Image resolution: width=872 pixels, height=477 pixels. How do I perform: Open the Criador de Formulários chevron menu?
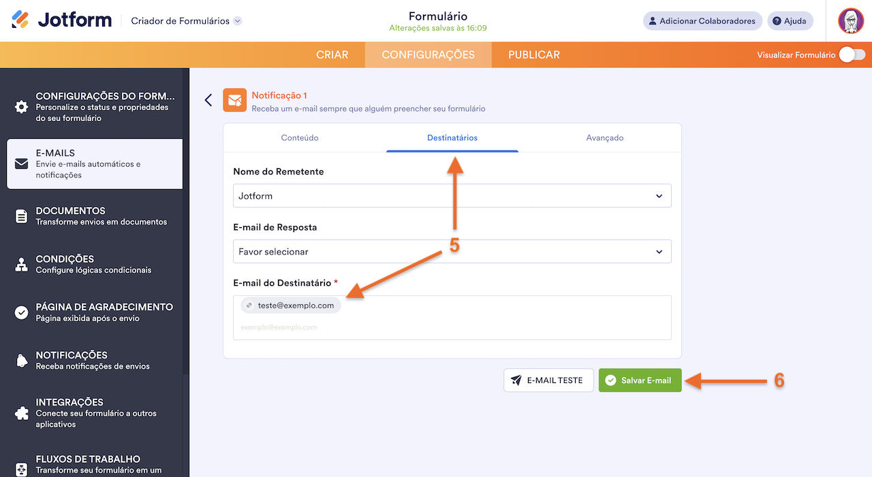236,20
